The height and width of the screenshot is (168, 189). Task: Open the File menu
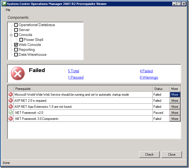(8, 10)
